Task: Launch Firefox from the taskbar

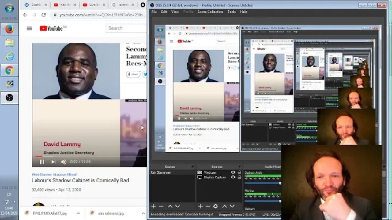Action: [9, 29]
